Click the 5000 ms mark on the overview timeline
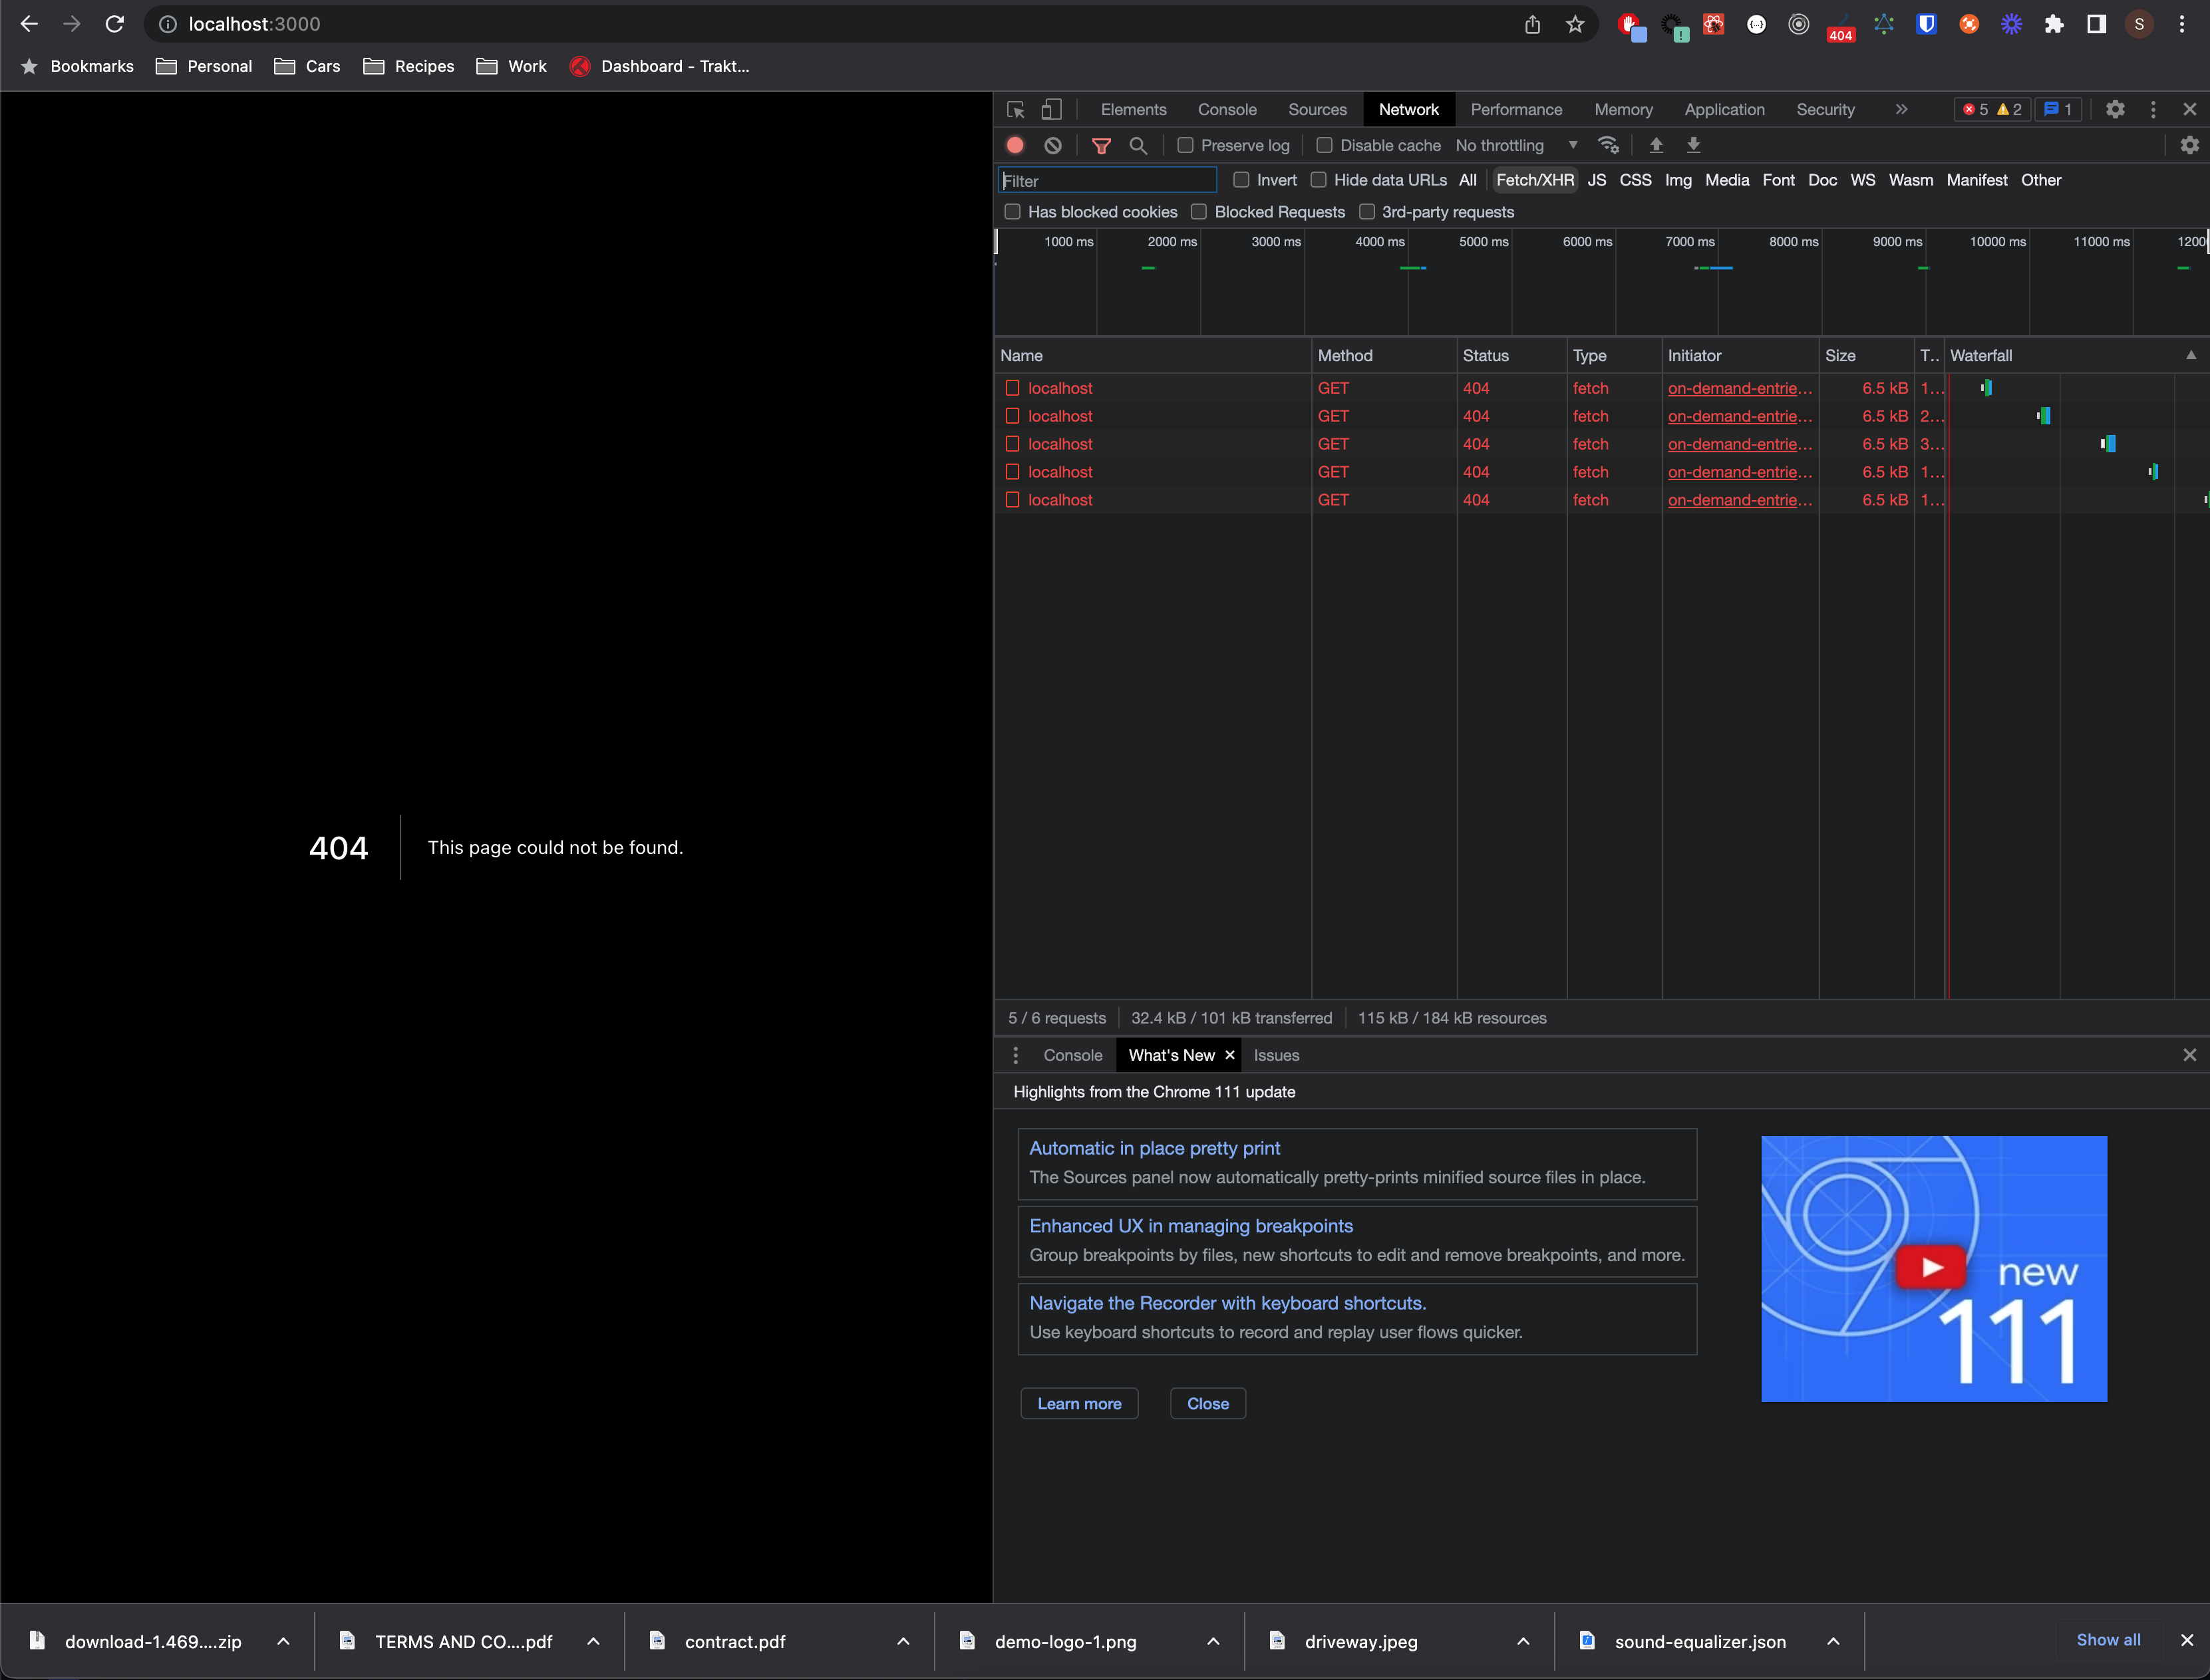The height and width of the screenshot is (1680, 2210). point(1483,241)
